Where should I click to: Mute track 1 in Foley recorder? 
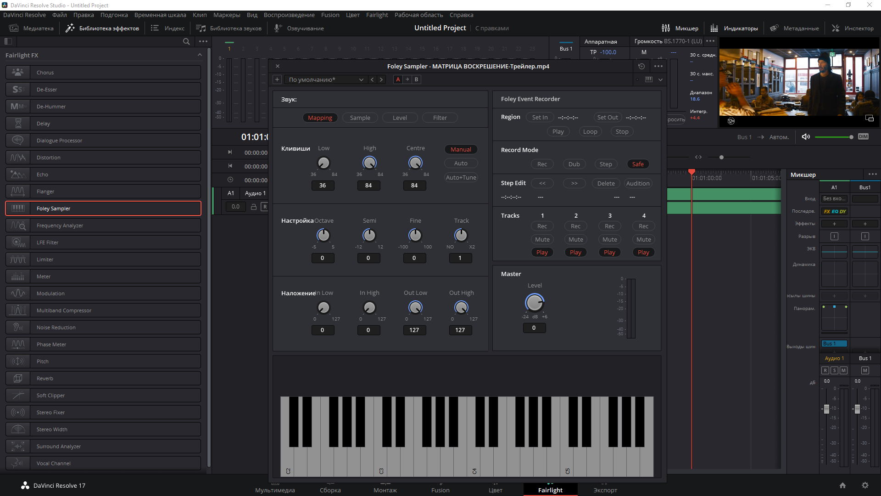click(542, 240)
